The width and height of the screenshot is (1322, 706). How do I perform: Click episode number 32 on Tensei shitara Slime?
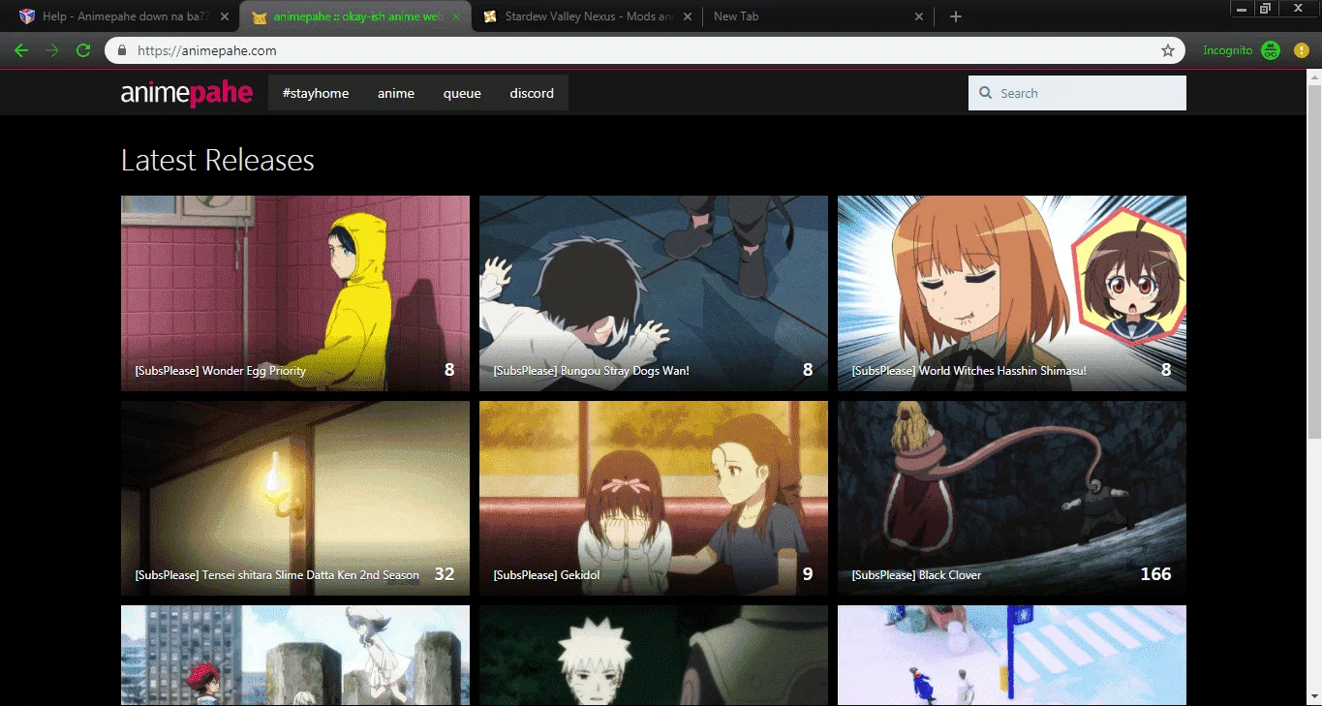[445, 574]
